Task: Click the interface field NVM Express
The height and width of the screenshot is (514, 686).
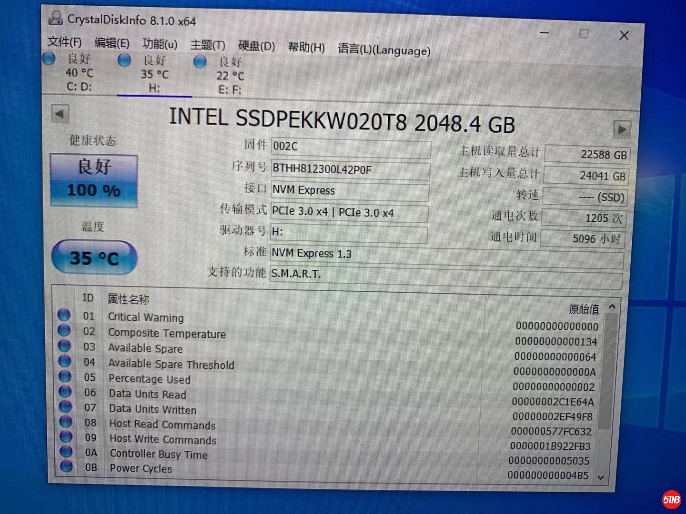Action: coord(350,191)
